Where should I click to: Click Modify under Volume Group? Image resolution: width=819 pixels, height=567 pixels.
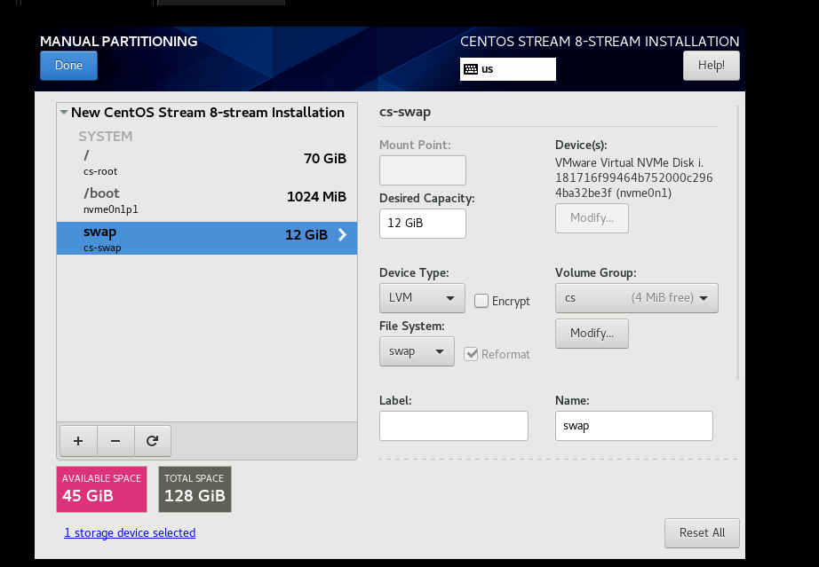pyautogui.click(x=592, y=334)
